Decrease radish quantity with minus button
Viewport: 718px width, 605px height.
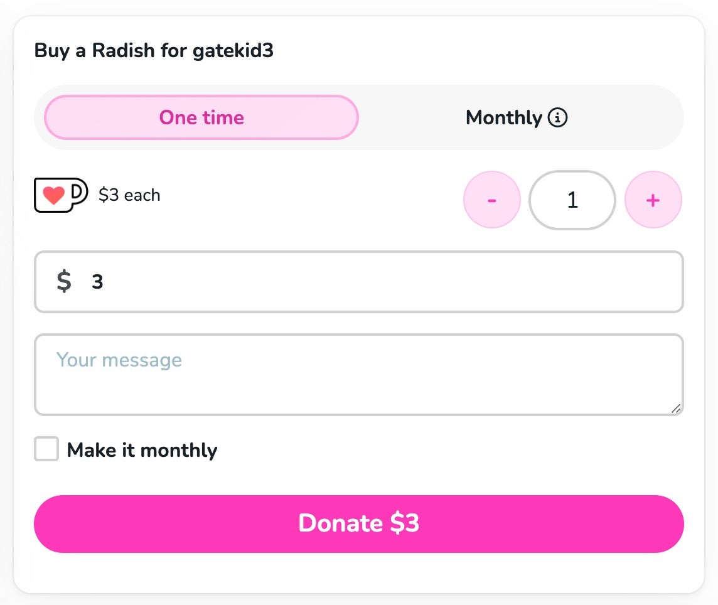click(491, 200)
